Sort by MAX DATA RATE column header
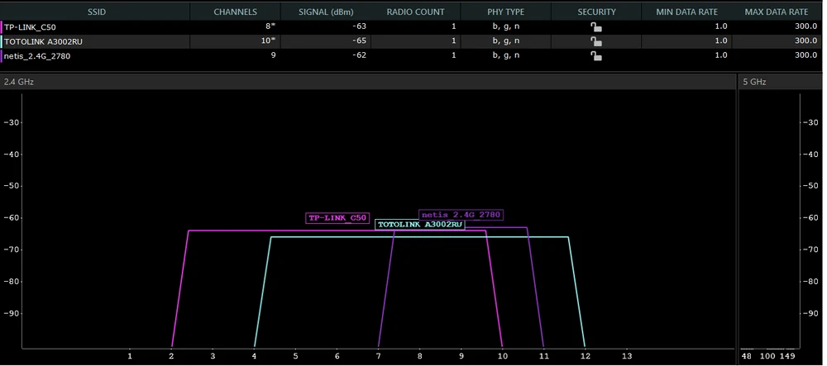The image size is (827, 366). [x=776, y=12]
